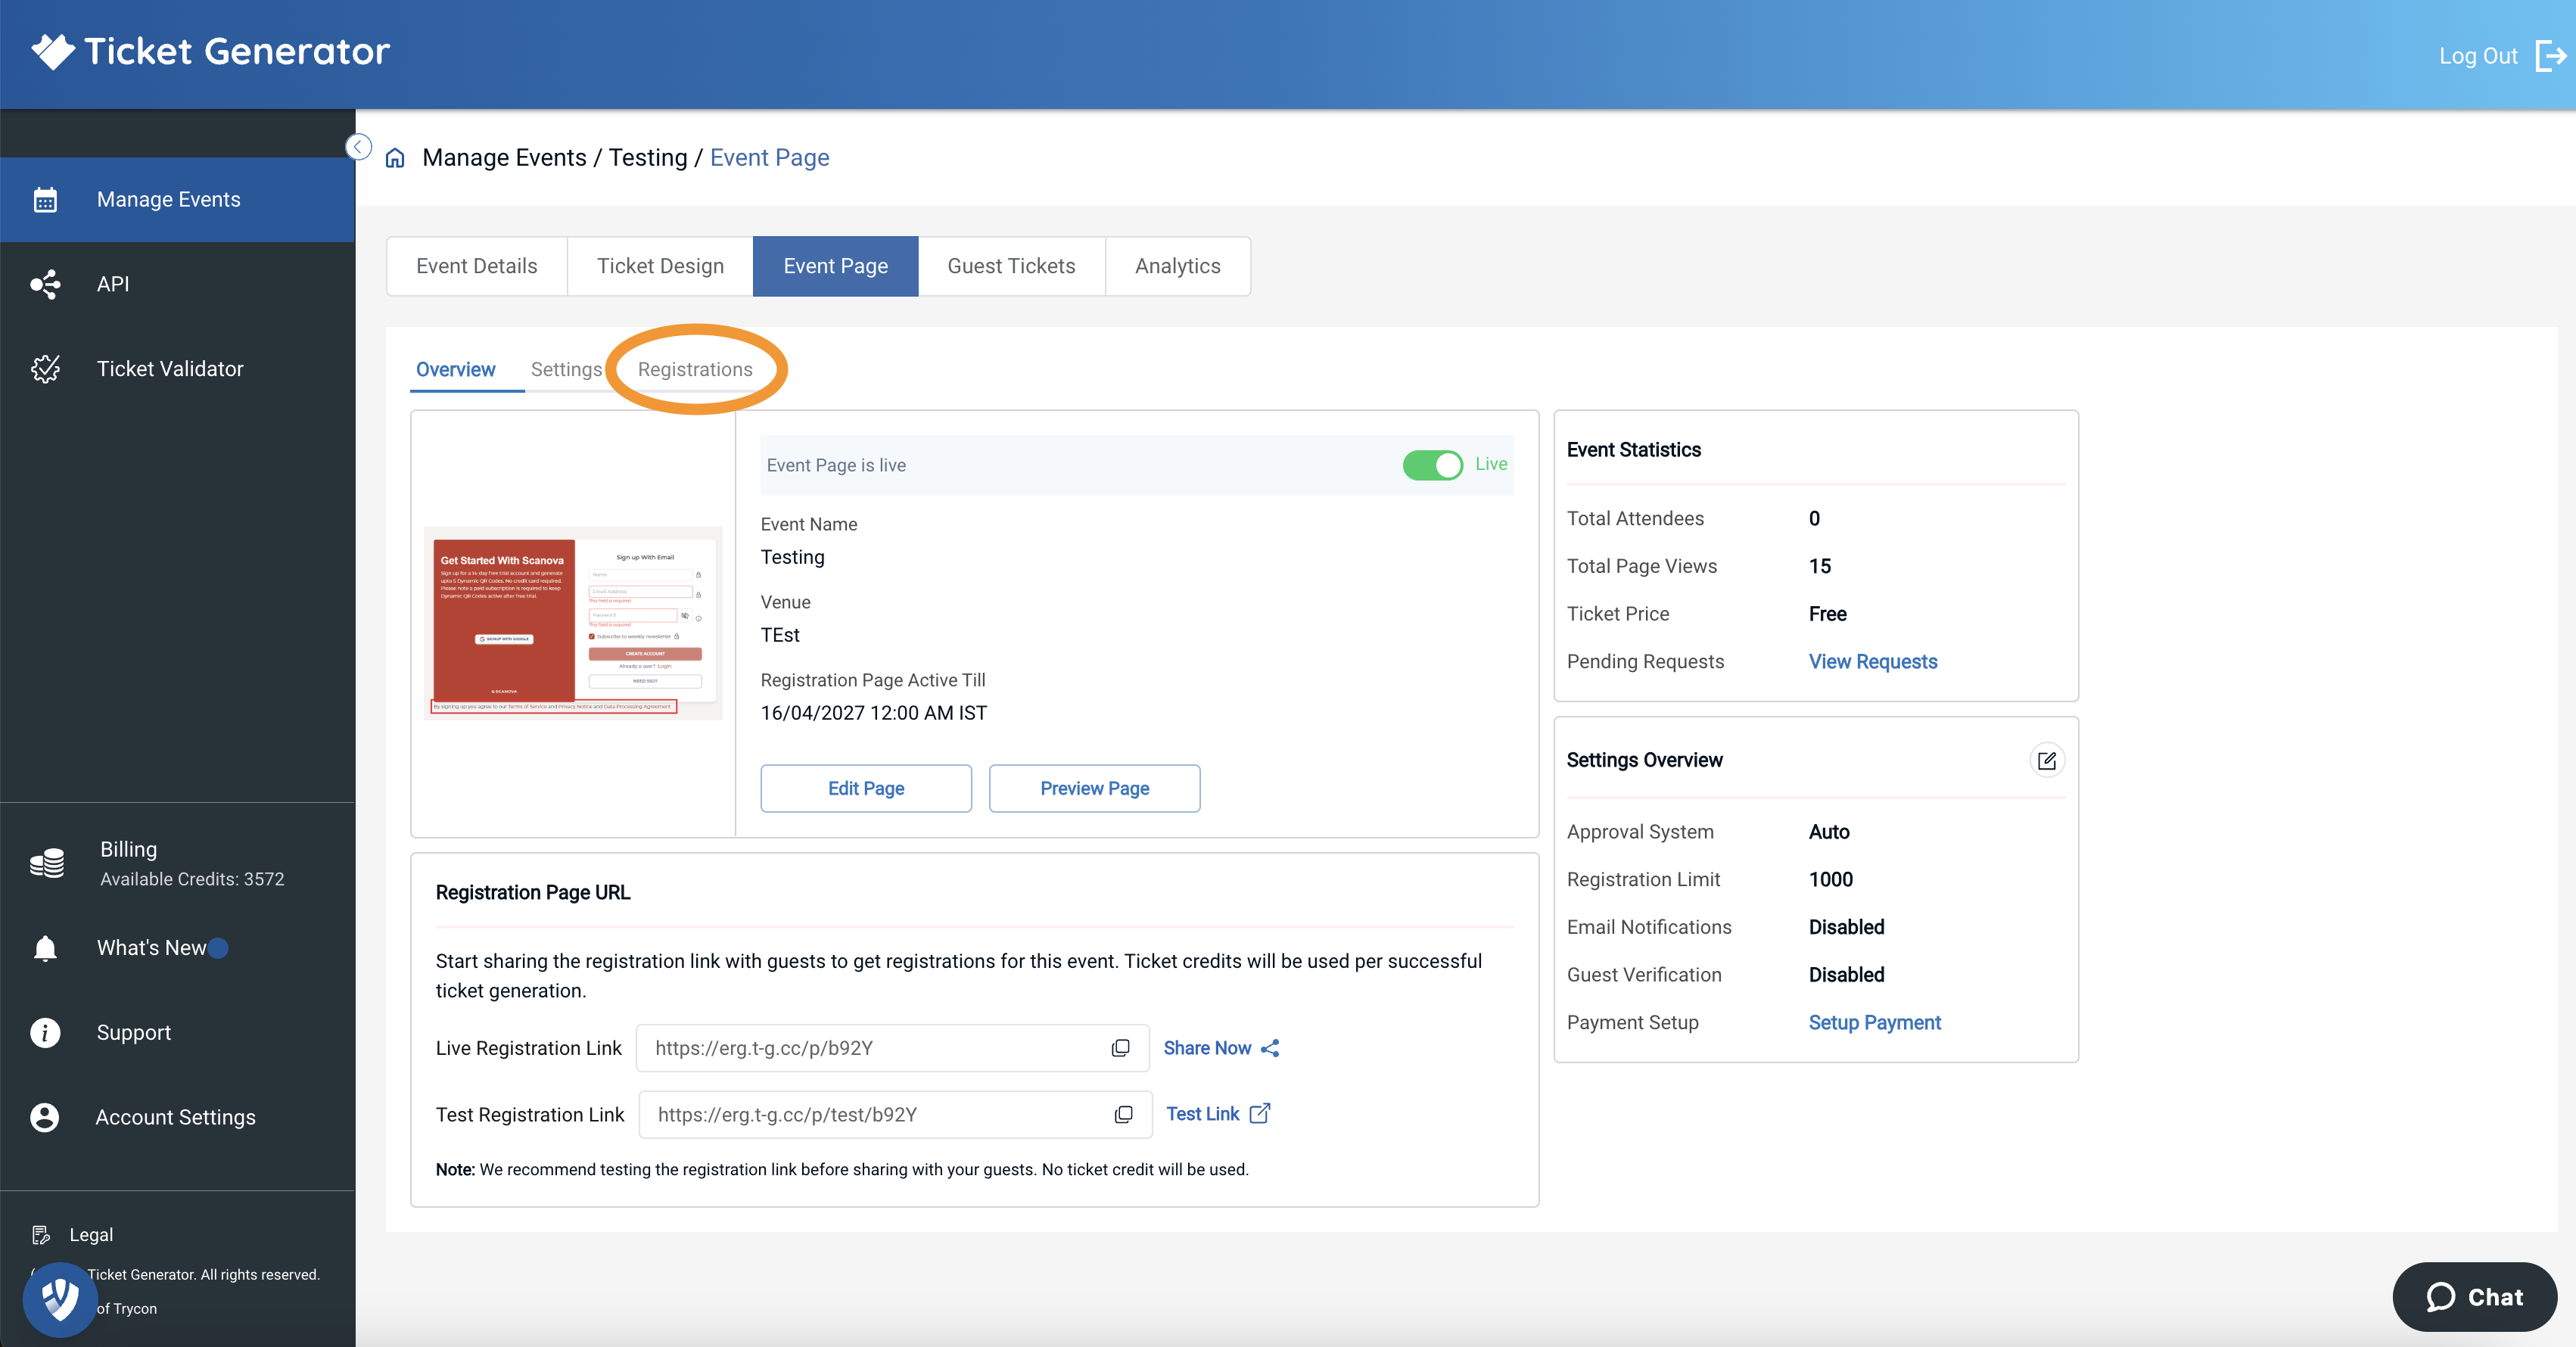Select the API sidebar icon
The width and height of the screenshot is (2576, 1347).
(x=45, y=284)
